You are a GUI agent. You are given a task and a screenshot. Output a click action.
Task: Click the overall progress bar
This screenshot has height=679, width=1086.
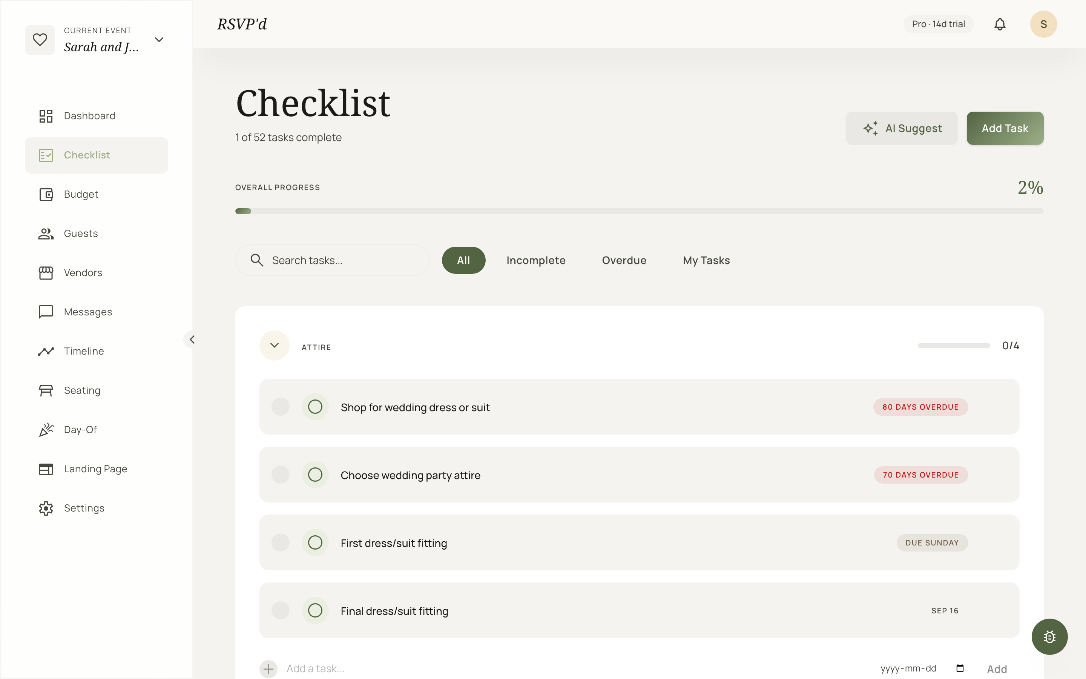click(x=639, y=211)
